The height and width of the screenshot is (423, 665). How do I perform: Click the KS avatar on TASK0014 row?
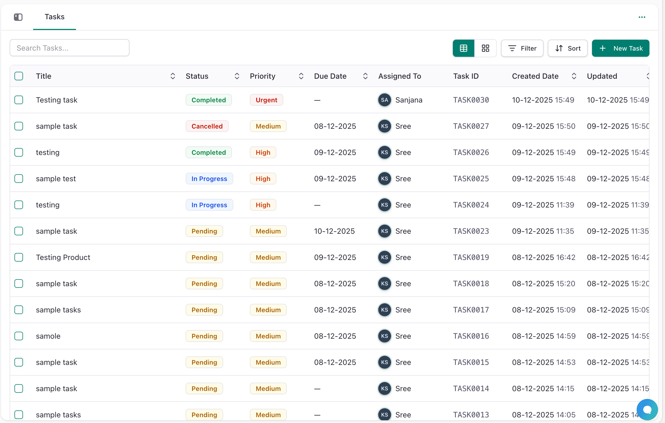[x=384, y=389]
